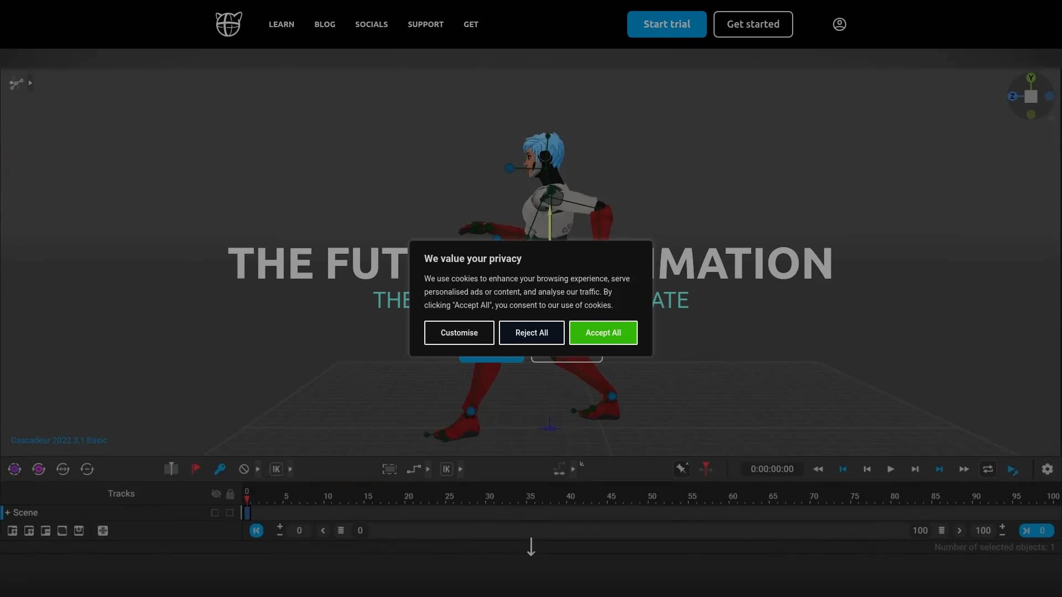Screen dimensions: 1062x597
Task: Click the right chevron between the 100 values
Action: (x=959, y=531)
